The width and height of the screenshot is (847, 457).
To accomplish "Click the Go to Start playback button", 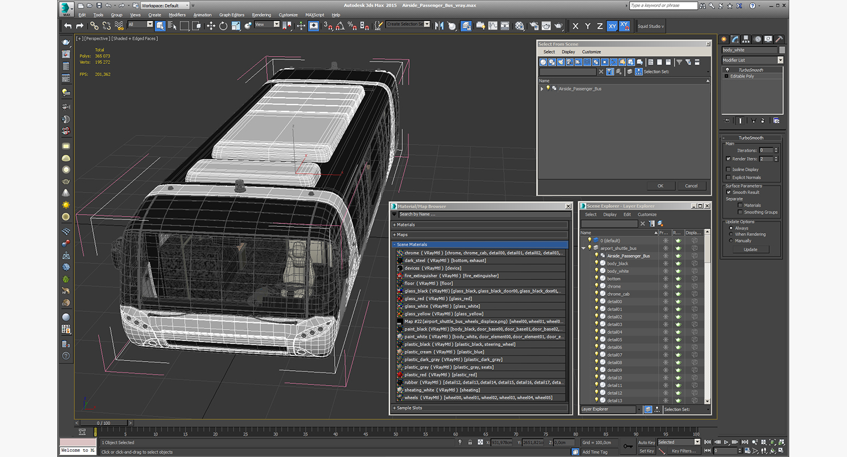I will (707, 442).
